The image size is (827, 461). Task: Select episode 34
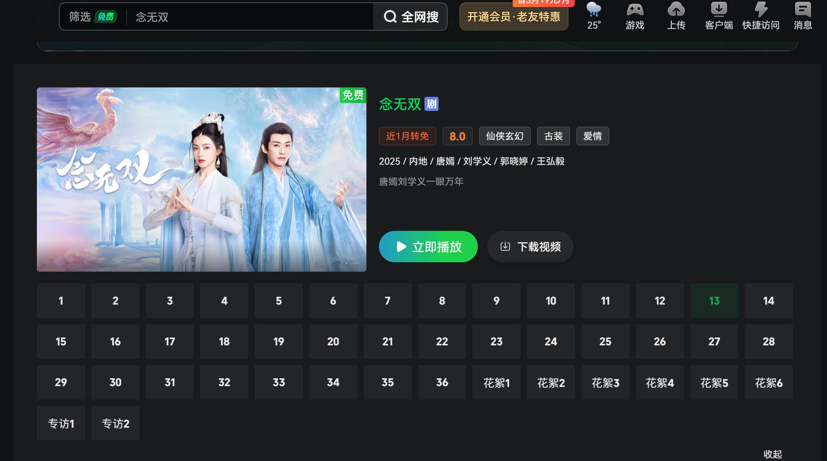[x=333, y=382]
